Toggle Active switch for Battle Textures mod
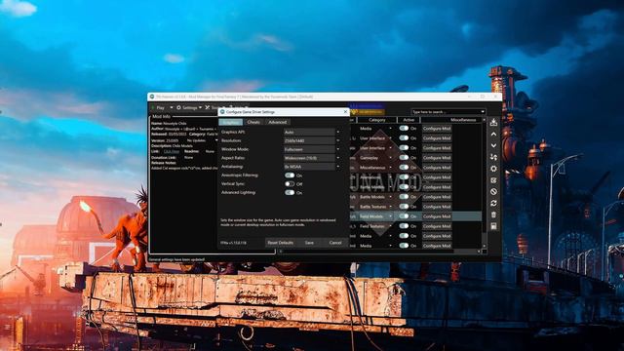624x351 pixels. (x=404, y=207)
